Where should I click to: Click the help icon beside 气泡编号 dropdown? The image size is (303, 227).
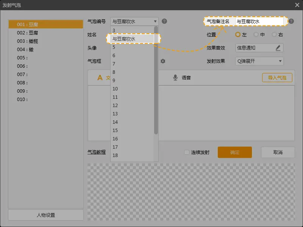pyautogui.click(x=164, y=21)
